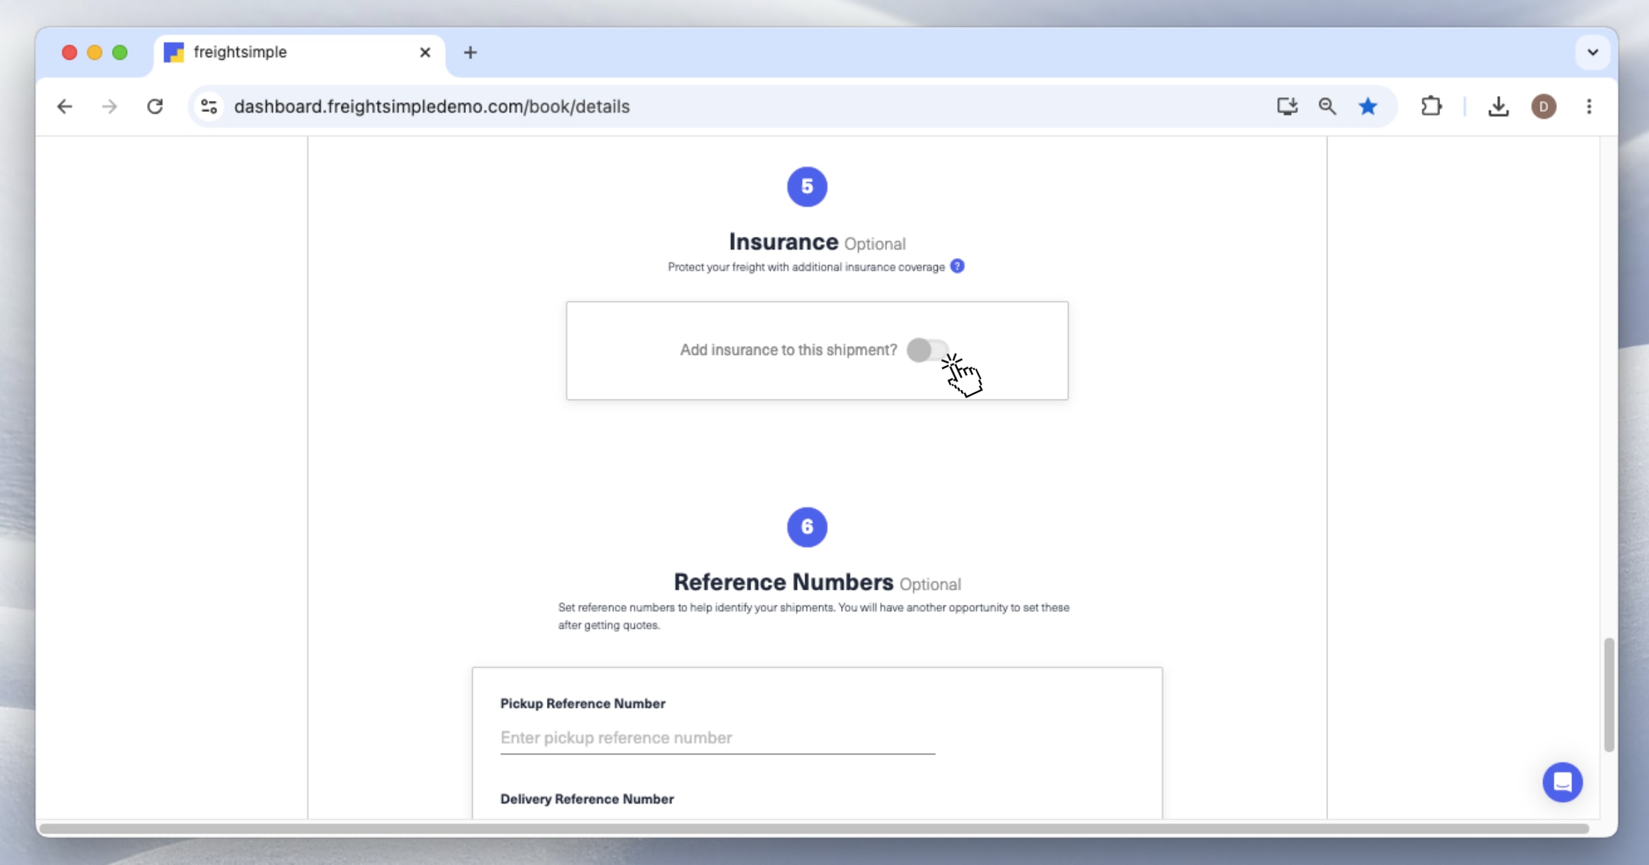The image size is (1649, 865).
Task: Click the macOS yellow minimize window button
Action: click(x=95, y=52)
